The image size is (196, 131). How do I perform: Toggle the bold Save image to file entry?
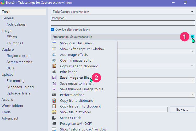(84, 78)
